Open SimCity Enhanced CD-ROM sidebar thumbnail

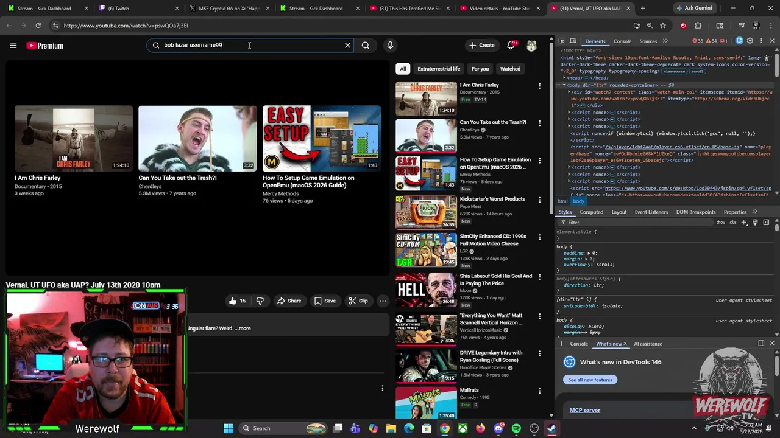(426, 250)
